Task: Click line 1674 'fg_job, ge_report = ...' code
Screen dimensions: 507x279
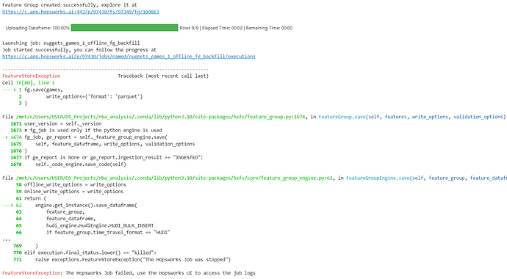Action: click(x=96, y=137)
